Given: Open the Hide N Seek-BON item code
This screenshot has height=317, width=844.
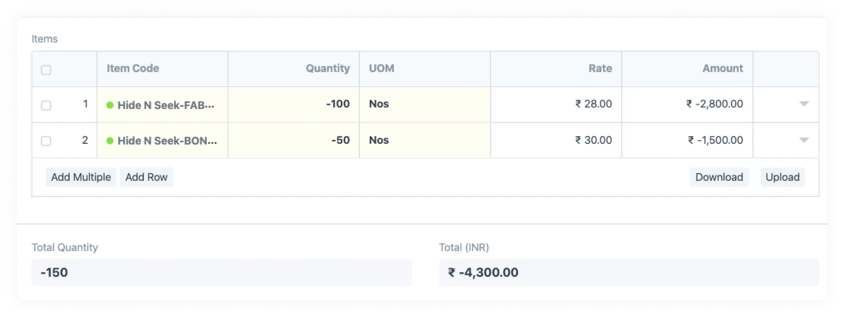Looking at the screenshot, I should click(167, 141).
